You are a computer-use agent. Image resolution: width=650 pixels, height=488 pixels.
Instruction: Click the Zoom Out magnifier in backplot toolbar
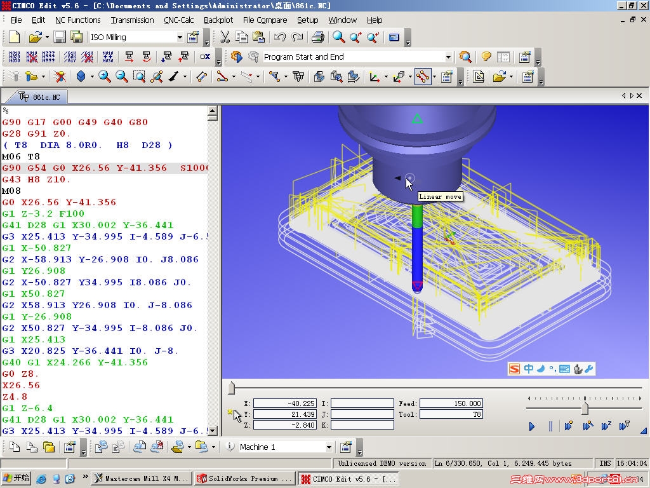[121, 76]
